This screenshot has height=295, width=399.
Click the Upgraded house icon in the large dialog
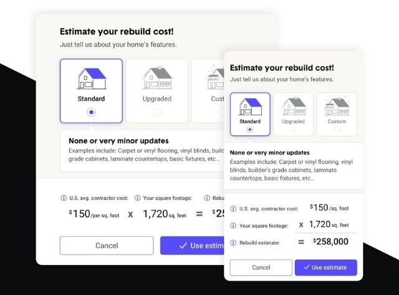(156, 78)
